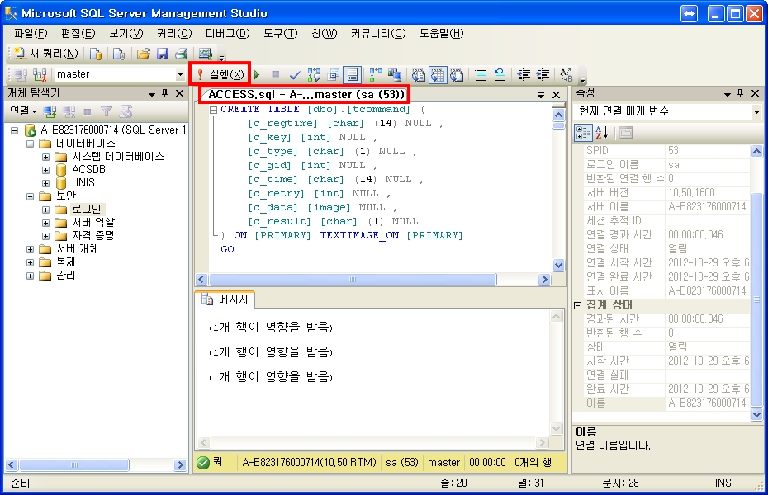Click the editor scroll down arrow
This screenshot has width=768, height=495.
pos(558,266)
